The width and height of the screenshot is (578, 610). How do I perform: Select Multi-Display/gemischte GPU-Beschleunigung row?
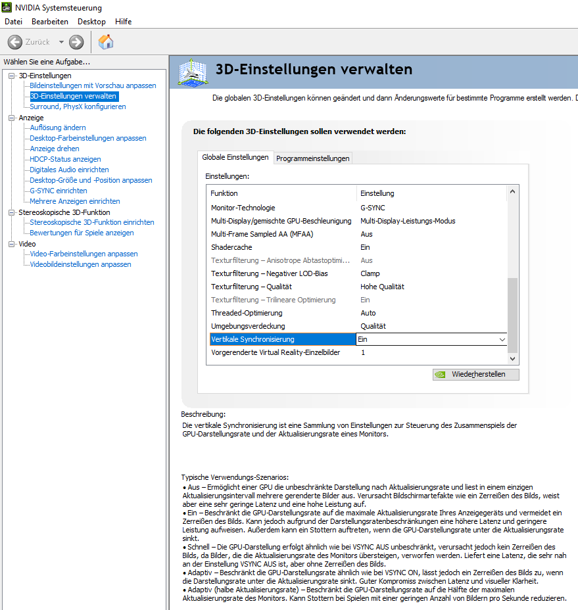pyautogui.click(x=358, y=221)
